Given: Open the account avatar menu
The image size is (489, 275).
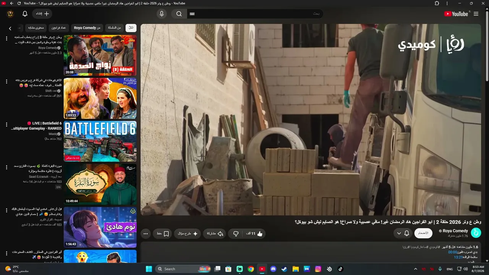Looking at the screenshot, I should pyautogui.click(x=10, y=14).
